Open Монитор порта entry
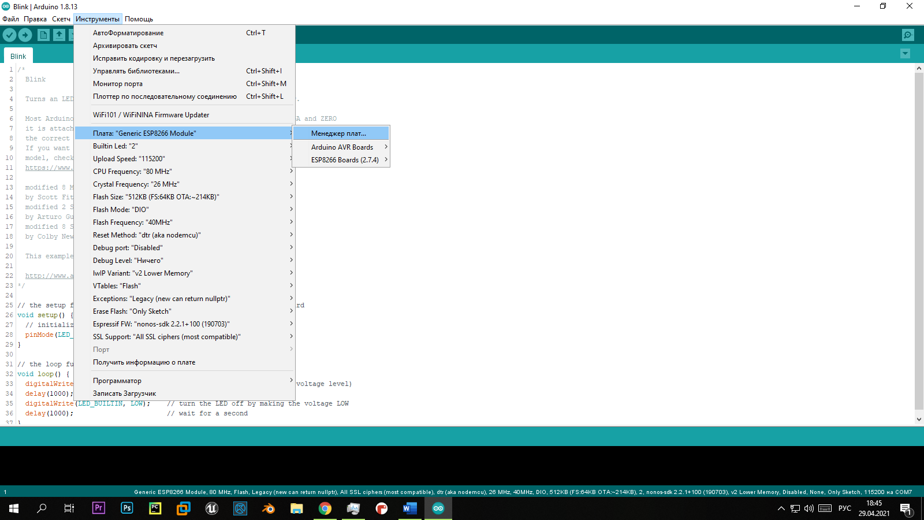The image size is (924, 520). tap(184, 84)
